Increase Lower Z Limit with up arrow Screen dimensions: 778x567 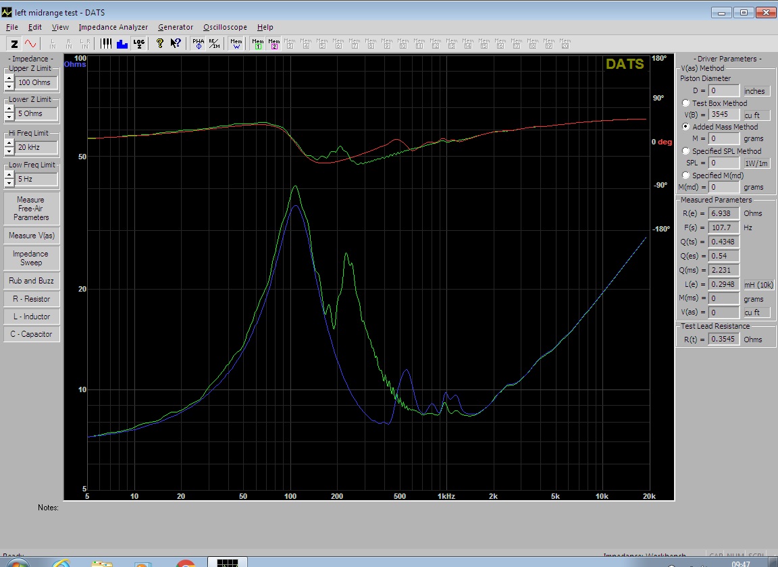coord(9,109)
